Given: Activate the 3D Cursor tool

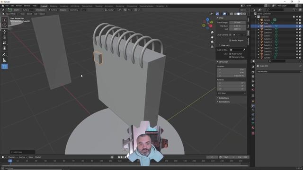Looking at the screenshot, I should pos(4,25).
